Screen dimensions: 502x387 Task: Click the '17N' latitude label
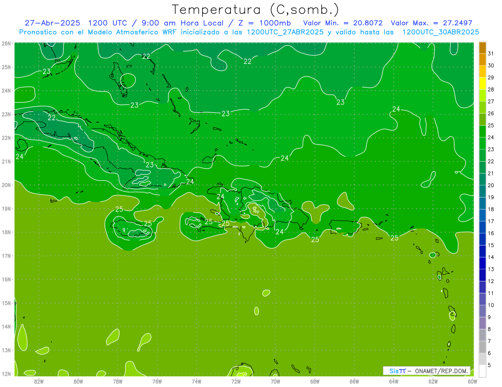point(6,255)
